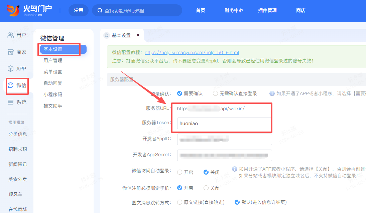The image size is (366, 213).
Task: Open 菜单设置 in 微信管理 menu
Action: pos(53,72)
